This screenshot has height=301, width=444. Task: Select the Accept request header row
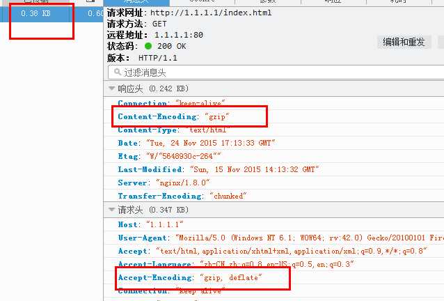click(x=274, y=251)
